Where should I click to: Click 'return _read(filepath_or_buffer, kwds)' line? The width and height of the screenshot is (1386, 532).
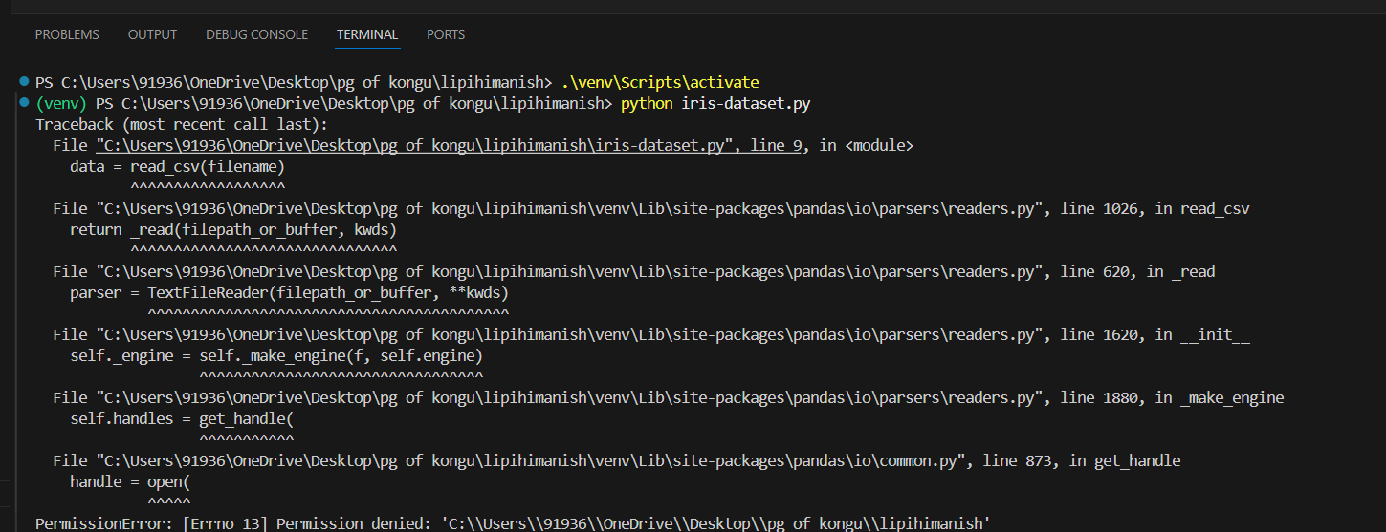tap(233, 229)
